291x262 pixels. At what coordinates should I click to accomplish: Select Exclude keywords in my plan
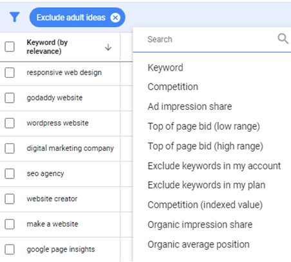[x=207, y=185]
